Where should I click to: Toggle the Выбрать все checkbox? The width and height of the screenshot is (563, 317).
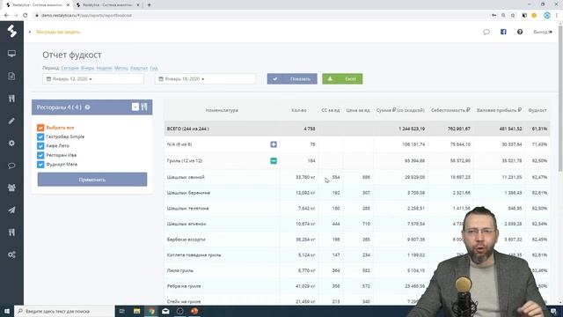(x=40, y=128)
